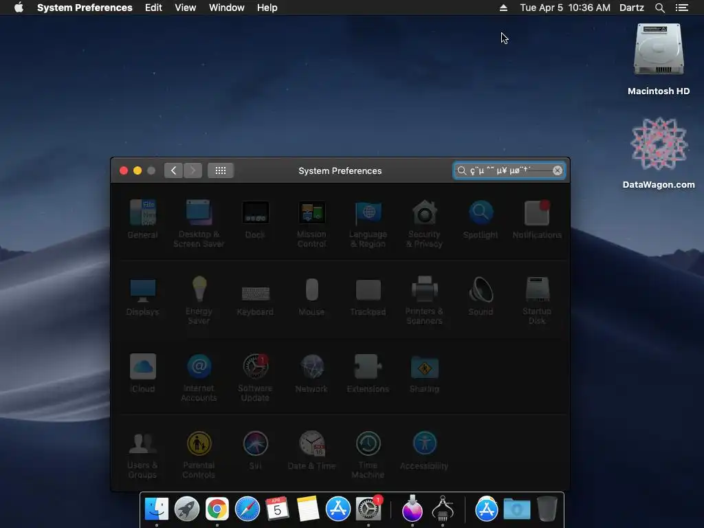The width and height of the screenshot is (704, 528).
Task: Open Safari from the Dock
Action: [247, 509]
